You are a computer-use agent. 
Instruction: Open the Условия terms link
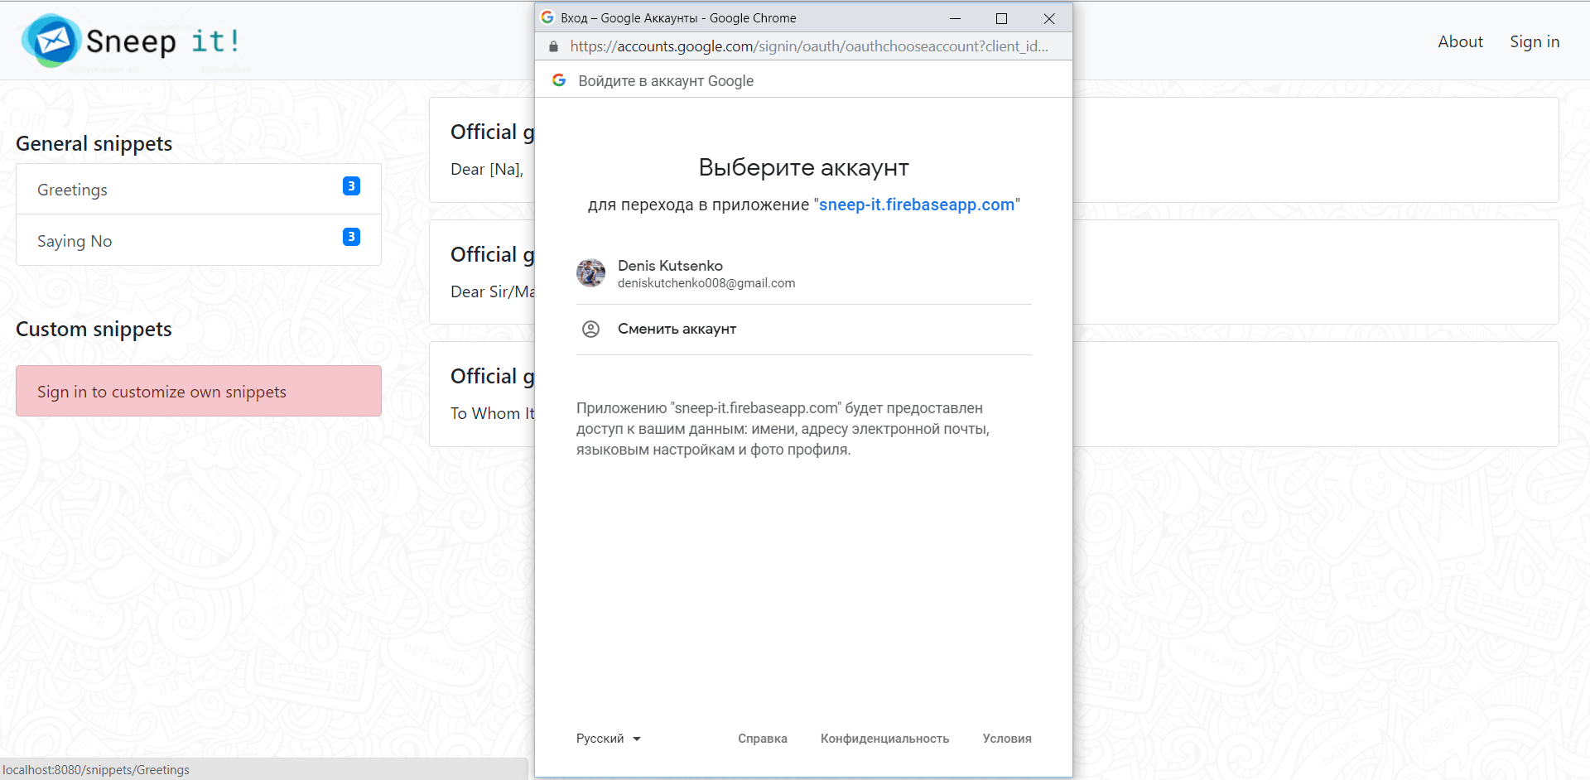pyautogui.click(x=1007, y=739)
